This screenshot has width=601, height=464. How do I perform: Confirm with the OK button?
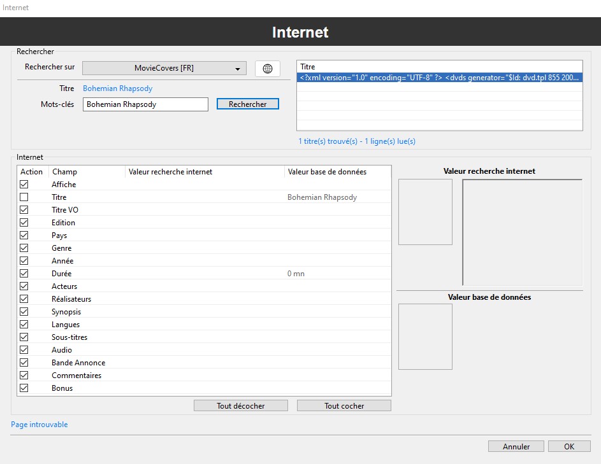click(569, 446)
